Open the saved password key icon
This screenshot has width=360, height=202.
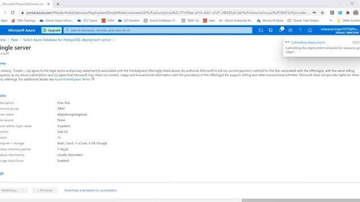314,13
